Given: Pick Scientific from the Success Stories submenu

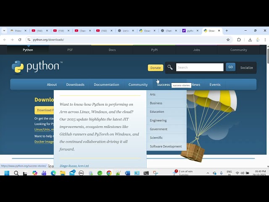Looking at the screenshot, I should pyautogui.click(x=166, y=138).
